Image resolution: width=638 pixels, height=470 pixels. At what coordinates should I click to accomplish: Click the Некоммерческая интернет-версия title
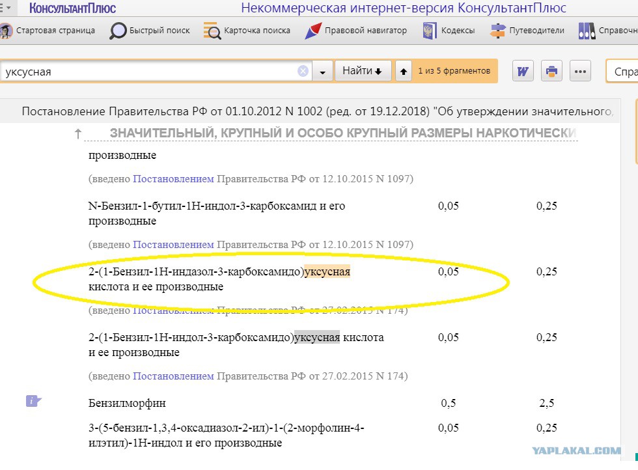(404, 8)
